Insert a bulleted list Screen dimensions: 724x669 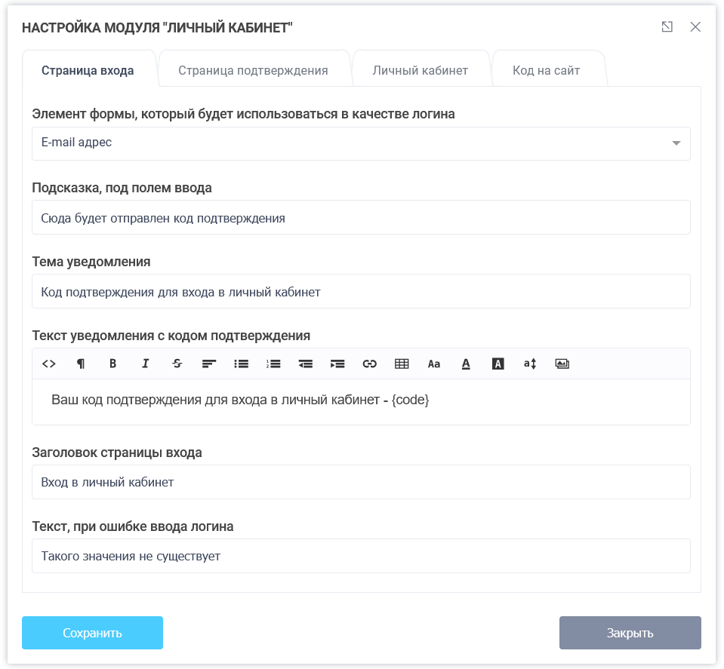[x=242, y=364]
